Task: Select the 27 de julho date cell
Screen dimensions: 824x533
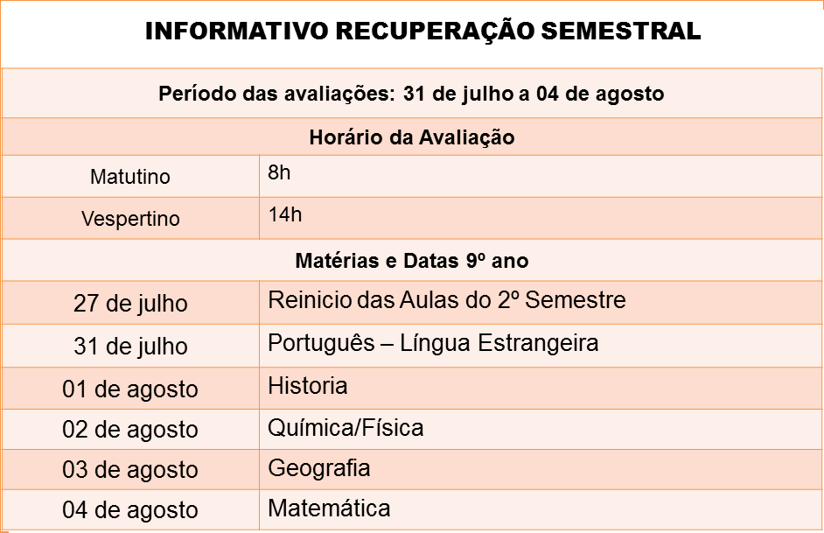Action: [x=130, y=303]
